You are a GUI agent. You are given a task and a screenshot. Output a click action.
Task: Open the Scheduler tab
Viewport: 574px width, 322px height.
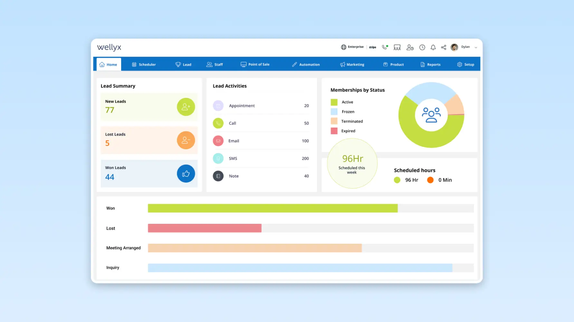[144, 64]
